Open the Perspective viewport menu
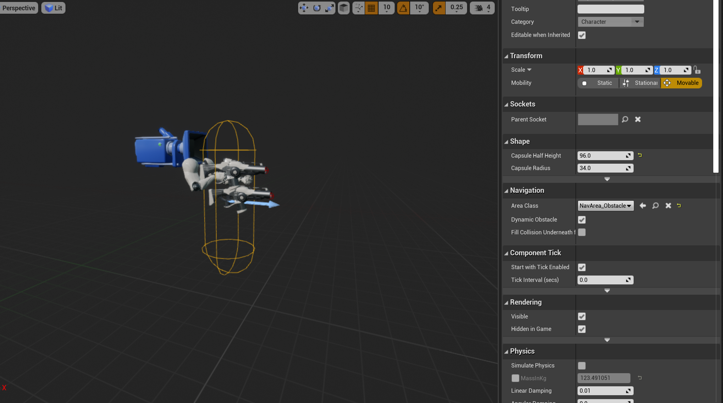This screenshot has width=723, height=403. pos(19,7)
